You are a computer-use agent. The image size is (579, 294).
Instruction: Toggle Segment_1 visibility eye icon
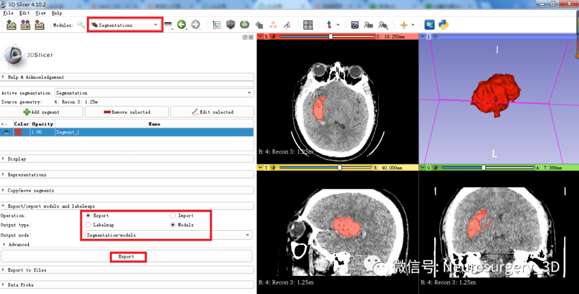pos(6,132)
